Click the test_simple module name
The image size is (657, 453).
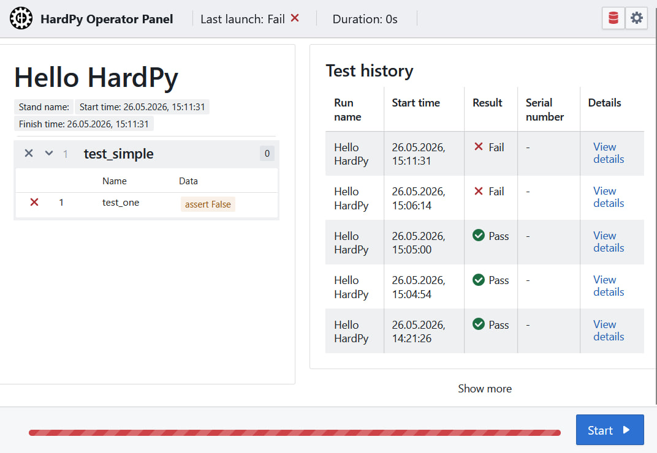click(118, 154)
